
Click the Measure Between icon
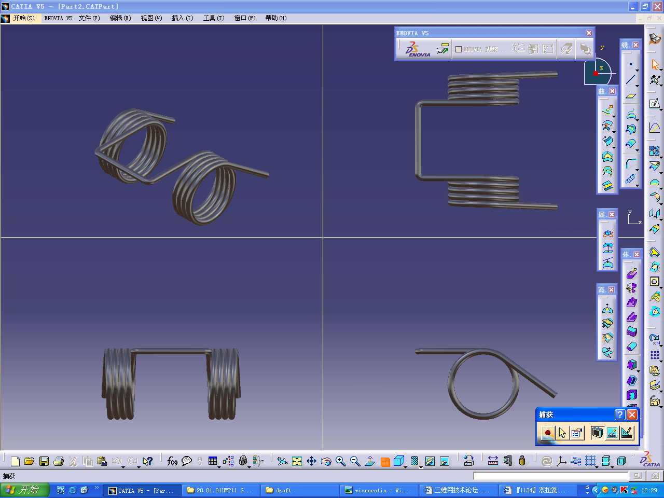(493, 461)
